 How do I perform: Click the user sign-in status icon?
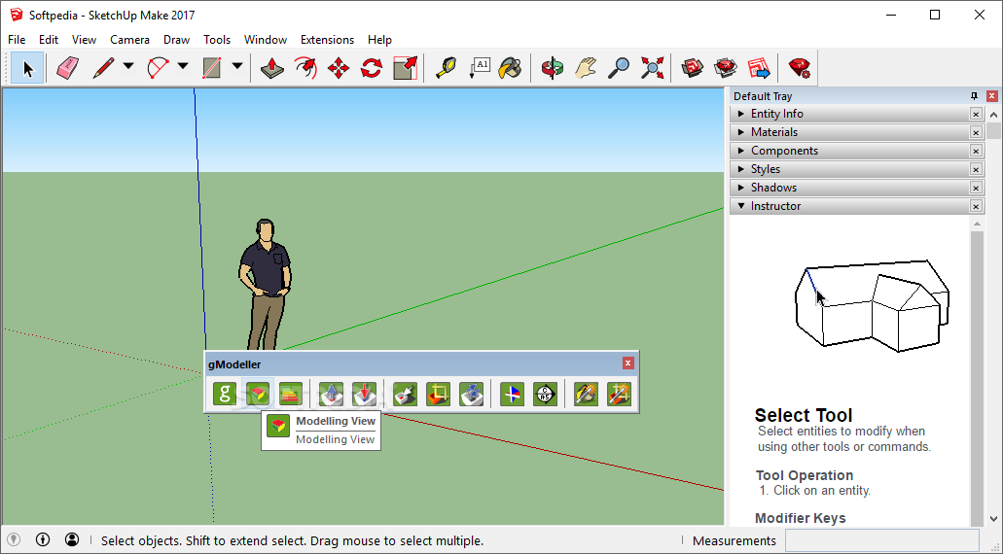(x=72, y=540)
